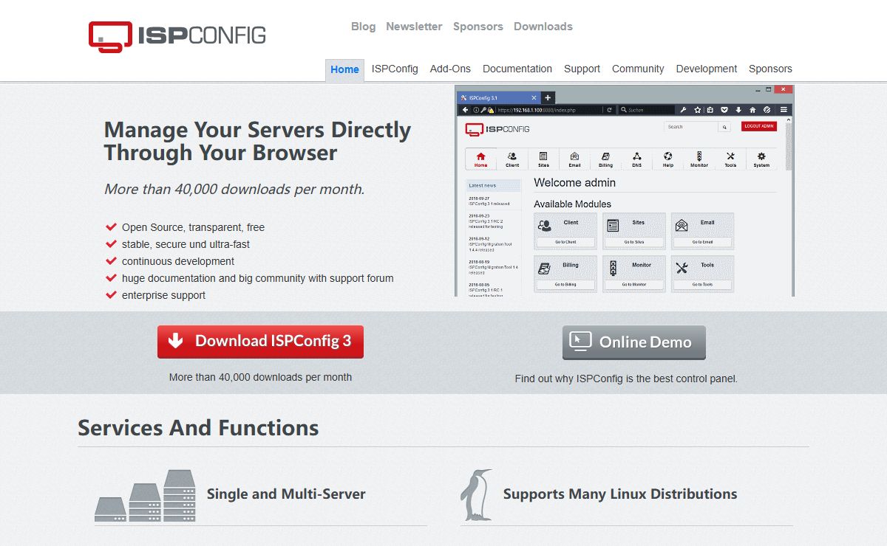This screenshot has height=546, width=887.
Task: Click the Help lifebuoy icon in the screenshot
Action: click(668, 156)
